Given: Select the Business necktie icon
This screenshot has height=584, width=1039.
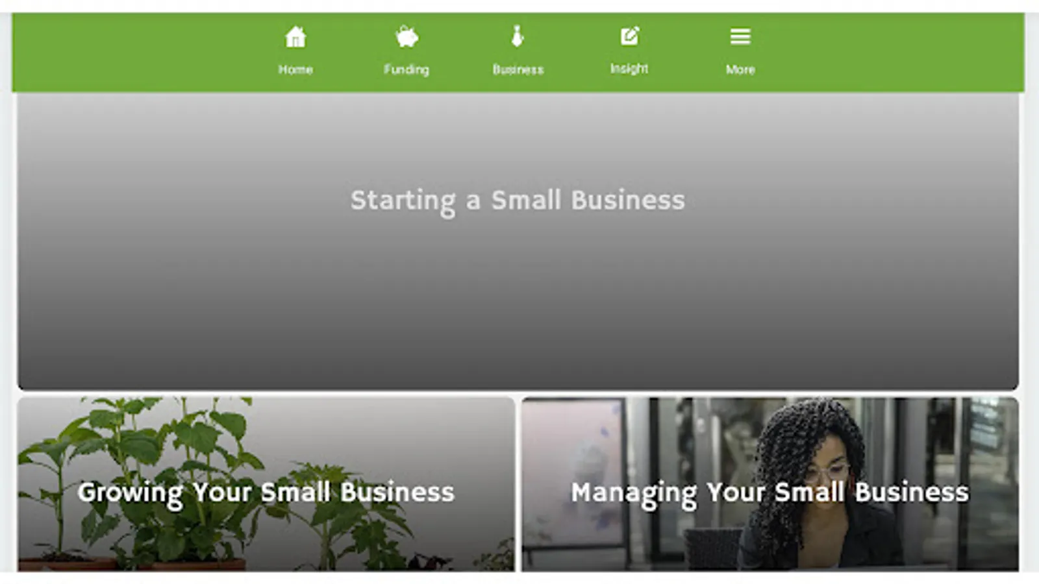Looking at the screenshot, I should pos(518,36).
